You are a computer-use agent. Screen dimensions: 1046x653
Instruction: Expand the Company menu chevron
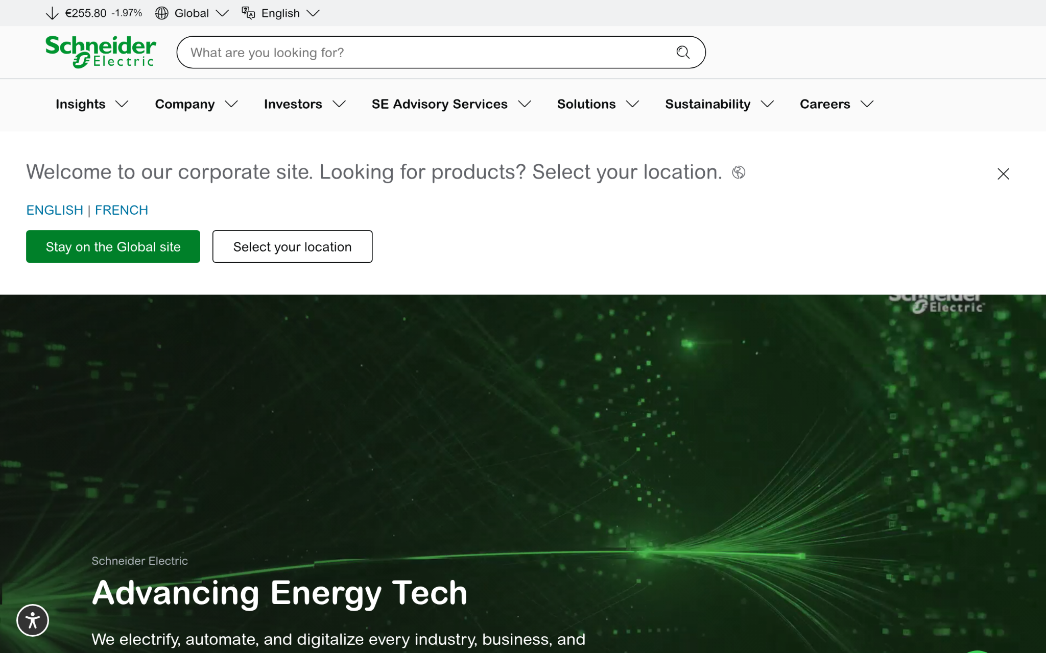click(231, 104)
